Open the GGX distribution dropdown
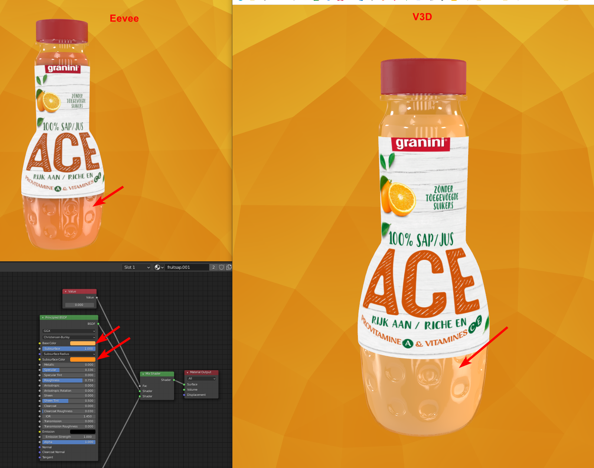Screen dimensions: 594x468 tap(69, 331)
